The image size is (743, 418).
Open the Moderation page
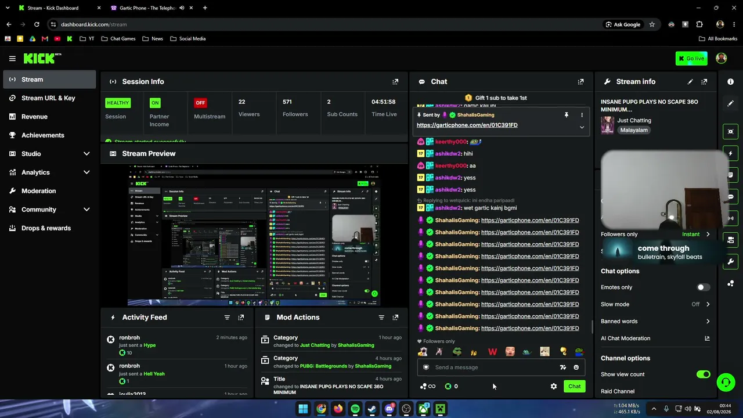pos(49,191)
